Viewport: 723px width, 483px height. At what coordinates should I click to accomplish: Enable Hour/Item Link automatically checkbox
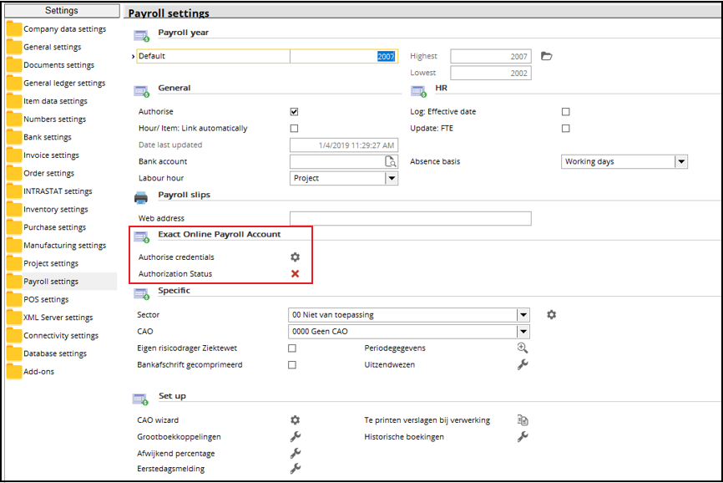tap(294, 128)
